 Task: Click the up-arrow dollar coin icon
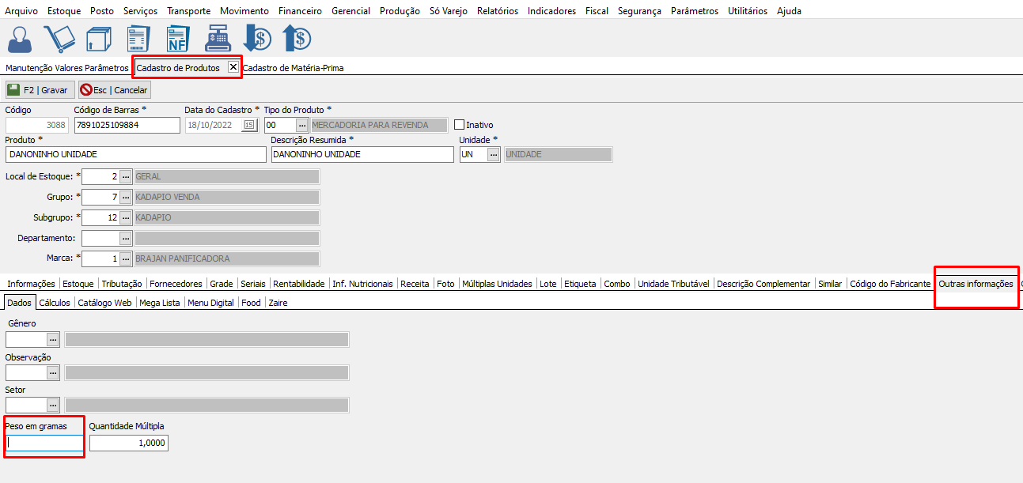297,39
